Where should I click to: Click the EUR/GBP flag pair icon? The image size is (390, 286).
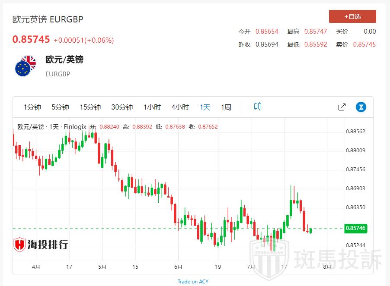[x=25, y=66]
